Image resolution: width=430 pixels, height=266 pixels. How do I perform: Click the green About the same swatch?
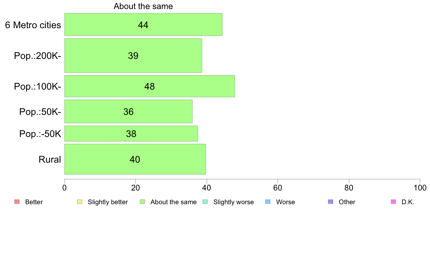[142, 202]
